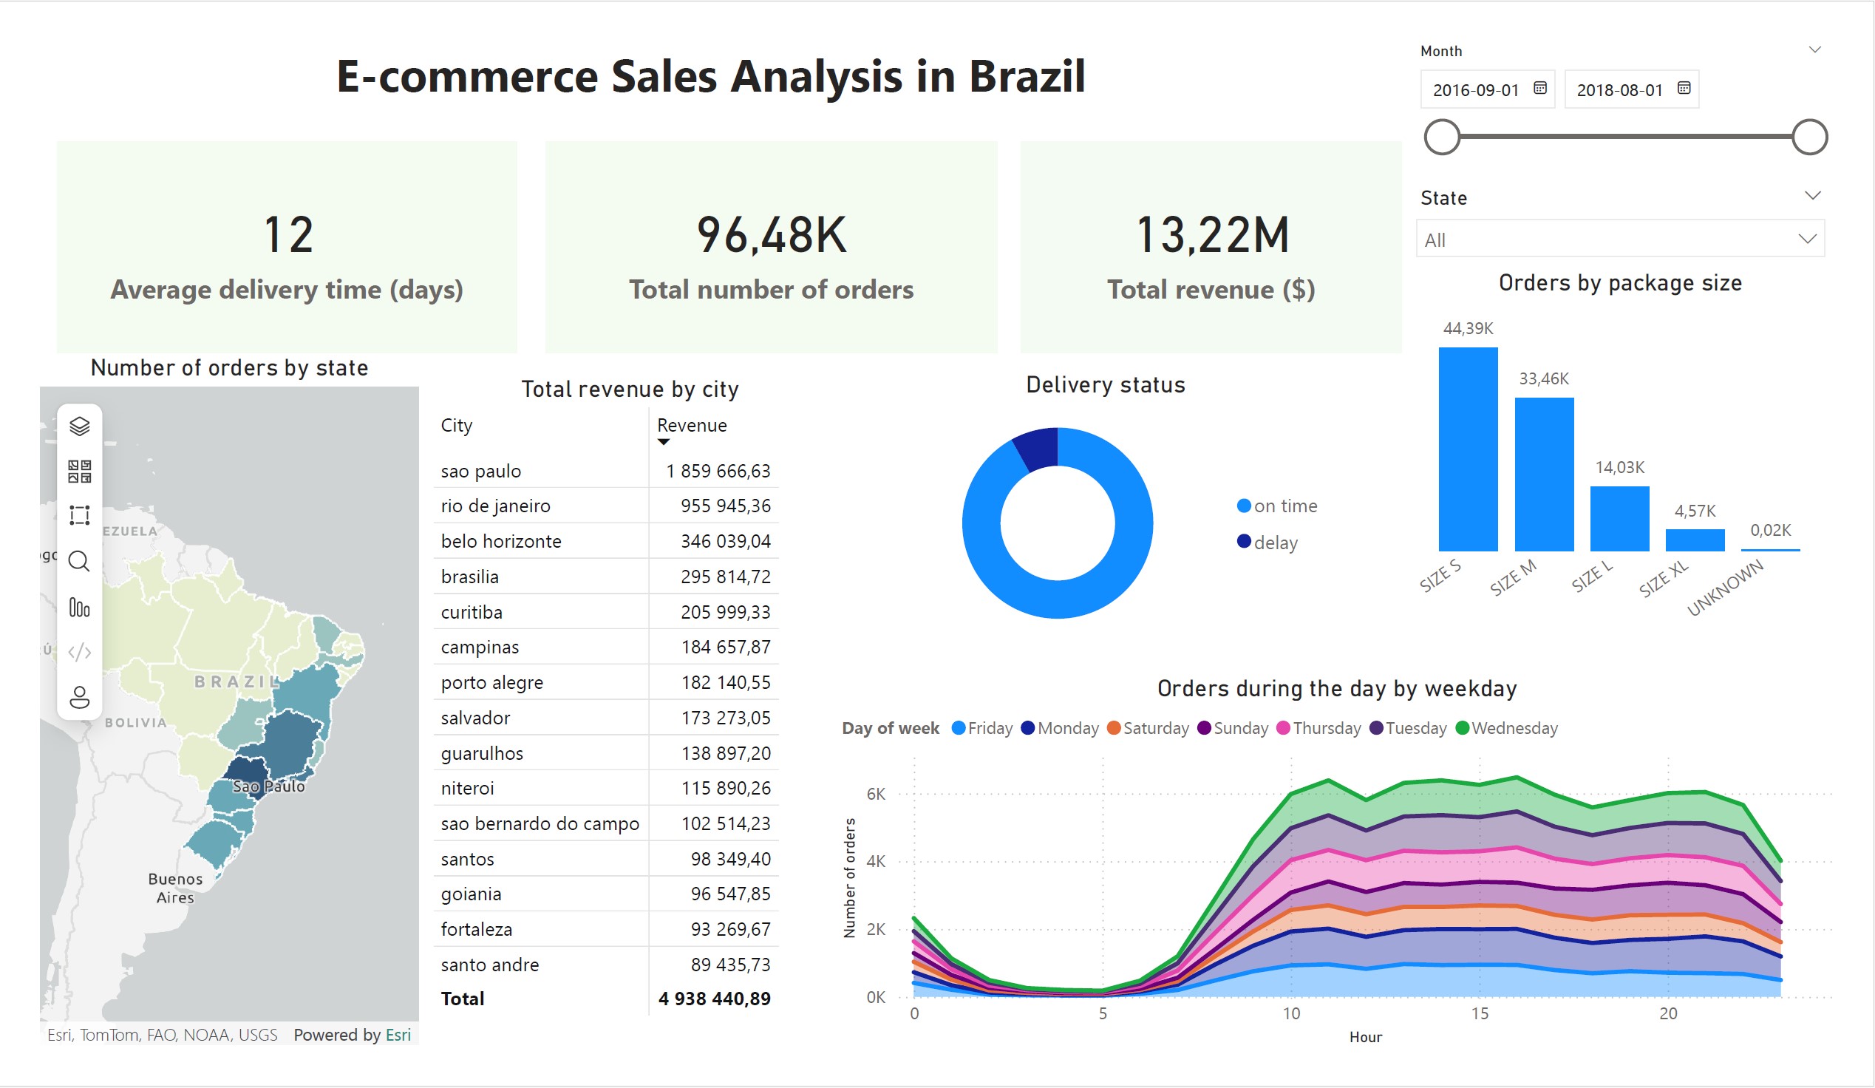Click the 96,48K total orders card
Screen dimensions: 1875x1088
(771, 247)
